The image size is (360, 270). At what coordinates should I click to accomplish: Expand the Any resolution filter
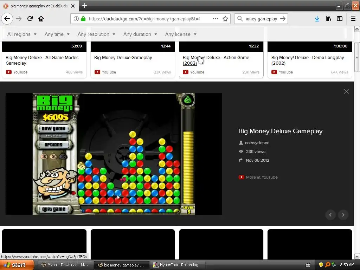pos(96,34)
